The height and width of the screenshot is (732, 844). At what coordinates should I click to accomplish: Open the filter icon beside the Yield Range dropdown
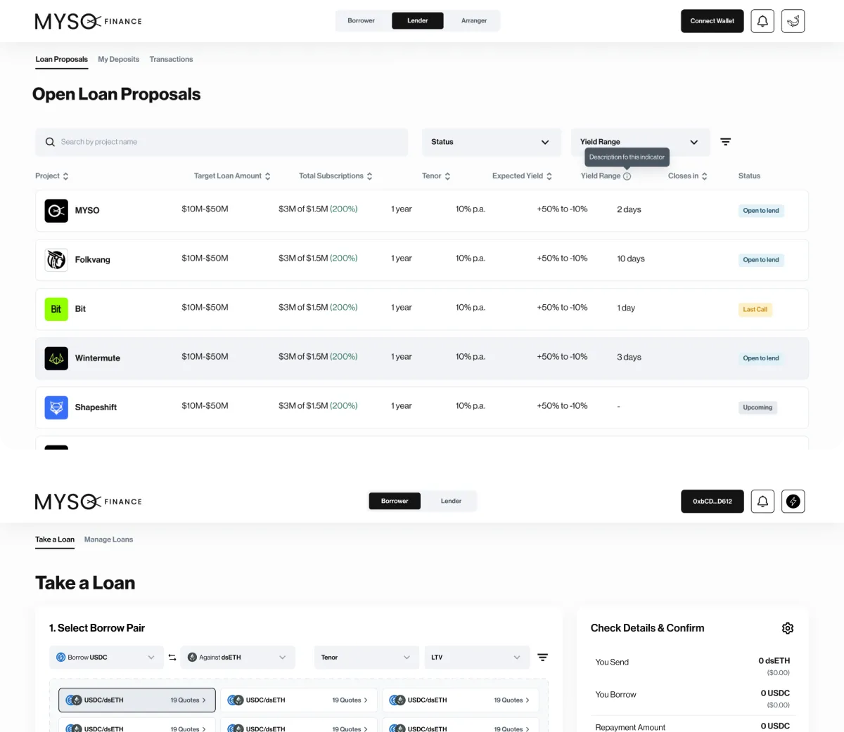click(x=726, y=142)
